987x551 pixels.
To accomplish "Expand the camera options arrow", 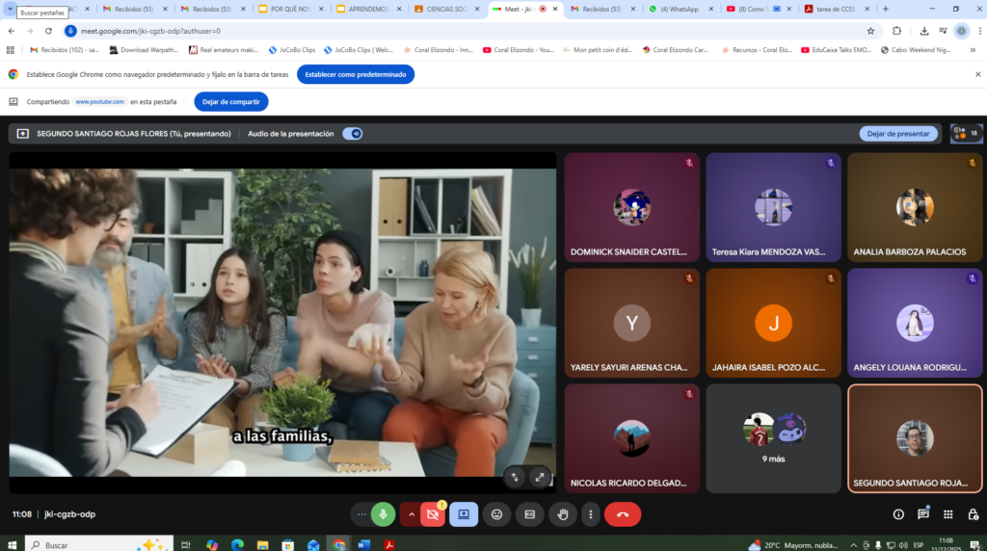I will point(412,514).
